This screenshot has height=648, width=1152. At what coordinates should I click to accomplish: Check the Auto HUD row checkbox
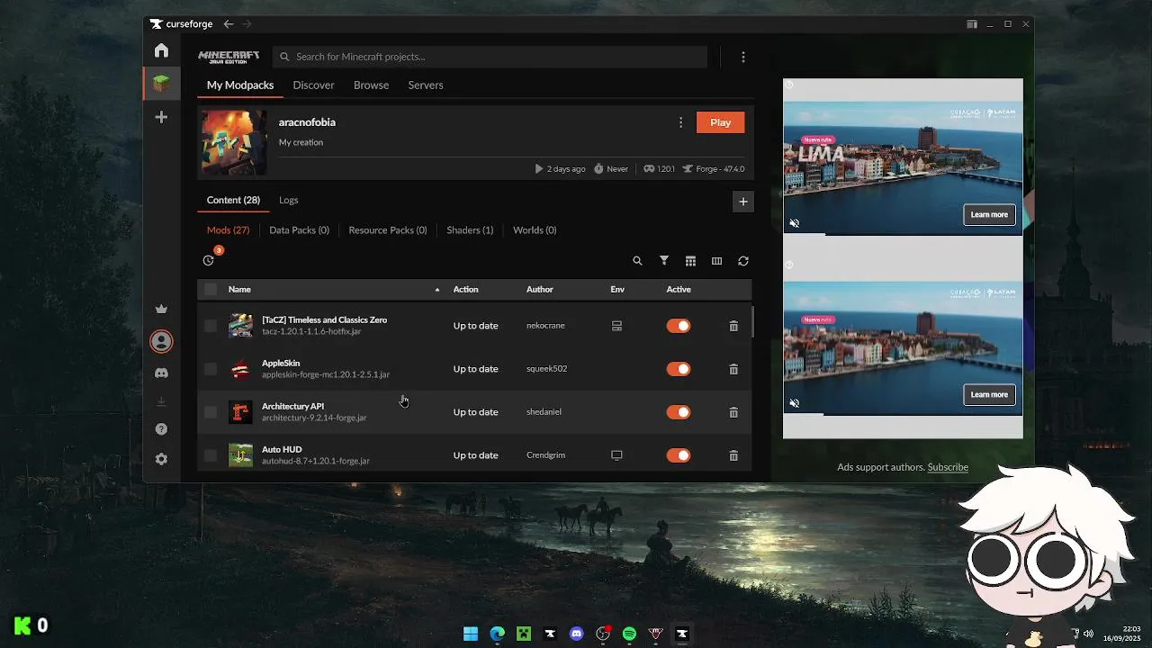pyautogui.click(x=211, y=455)
